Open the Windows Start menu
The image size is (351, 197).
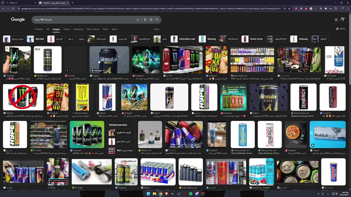click(148, 194)
